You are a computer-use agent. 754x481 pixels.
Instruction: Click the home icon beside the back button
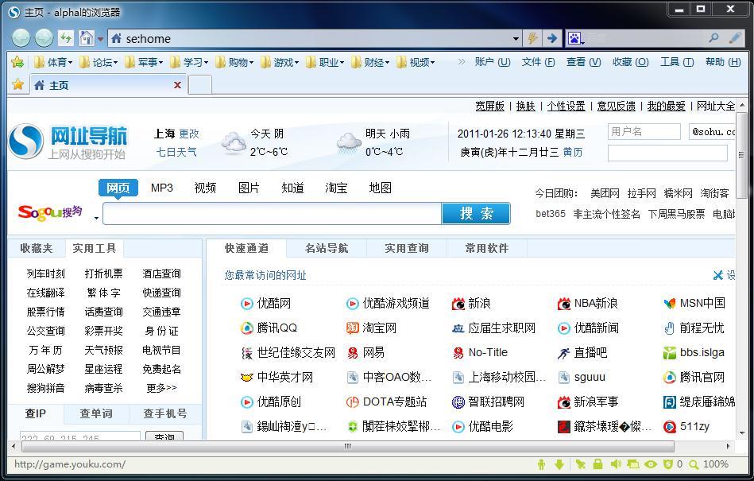(86, 37)
